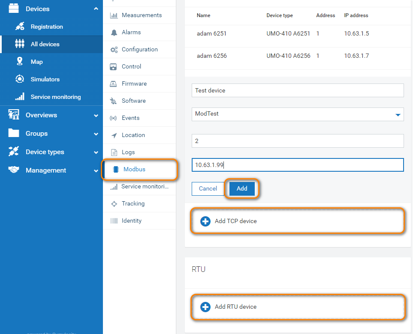Click the Device types plug icon
This screenshot has height=334, width=413.
point(14,152)
